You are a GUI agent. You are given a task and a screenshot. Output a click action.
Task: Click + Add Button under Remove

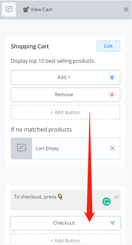(x=66, y=112)
